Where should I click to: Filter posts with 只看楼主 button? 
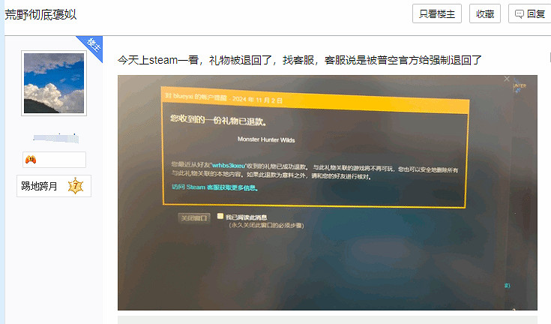point(437,13)
